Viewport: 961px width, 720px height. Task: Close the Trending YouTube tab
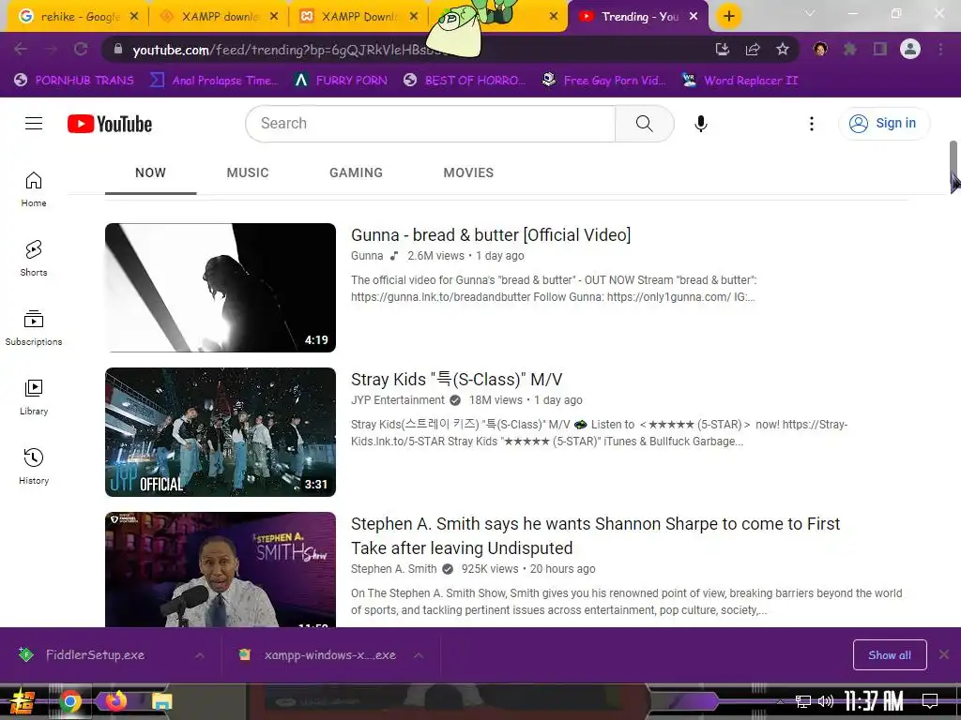(x=694, y=17)
